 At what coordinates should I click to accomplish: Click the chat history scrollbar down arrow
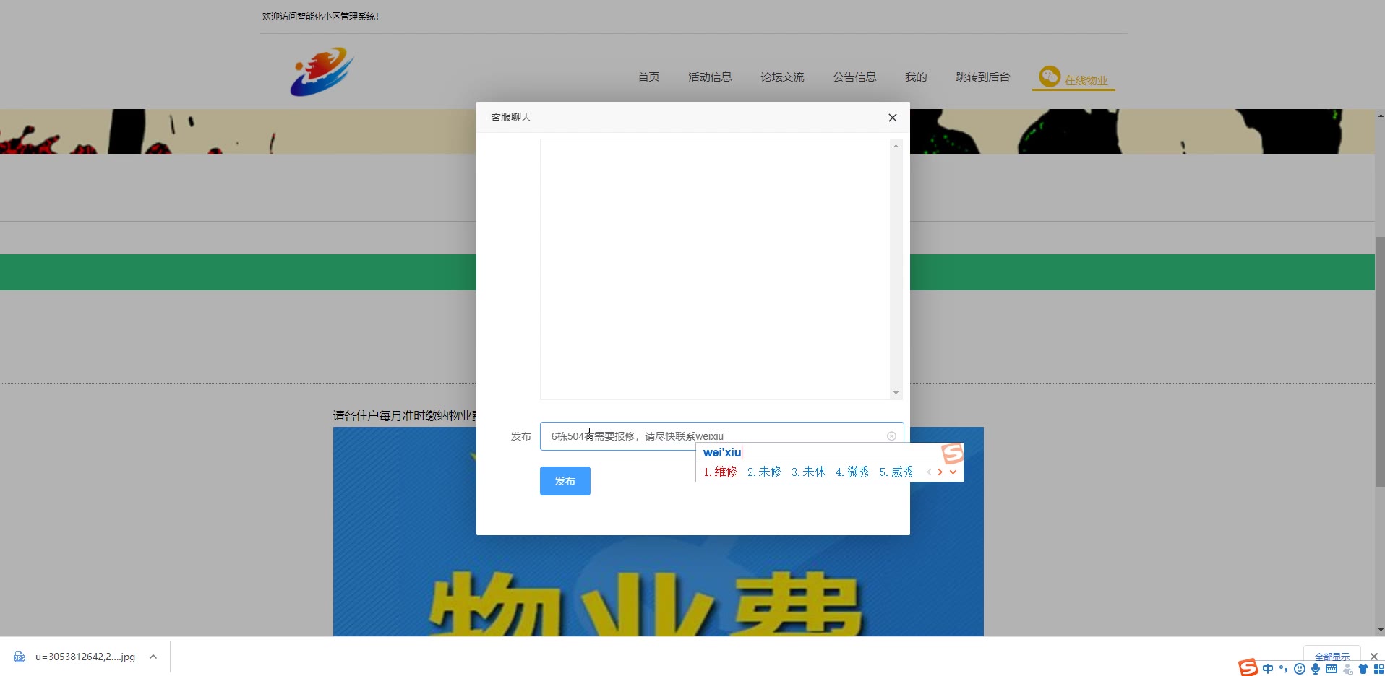tap(896, 393)
